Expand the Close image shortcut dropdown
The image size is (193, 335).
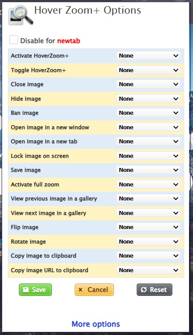pyautogui.click(x=148, y=84)
